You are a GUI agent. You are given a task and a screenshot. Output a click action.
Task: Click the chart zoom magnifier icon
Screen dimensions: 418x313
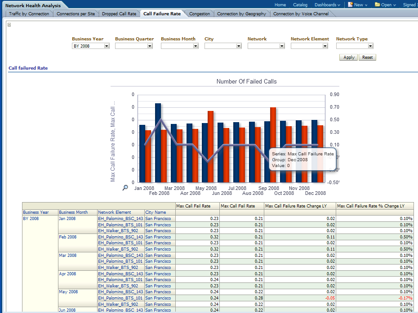click(x=125, y=188)
